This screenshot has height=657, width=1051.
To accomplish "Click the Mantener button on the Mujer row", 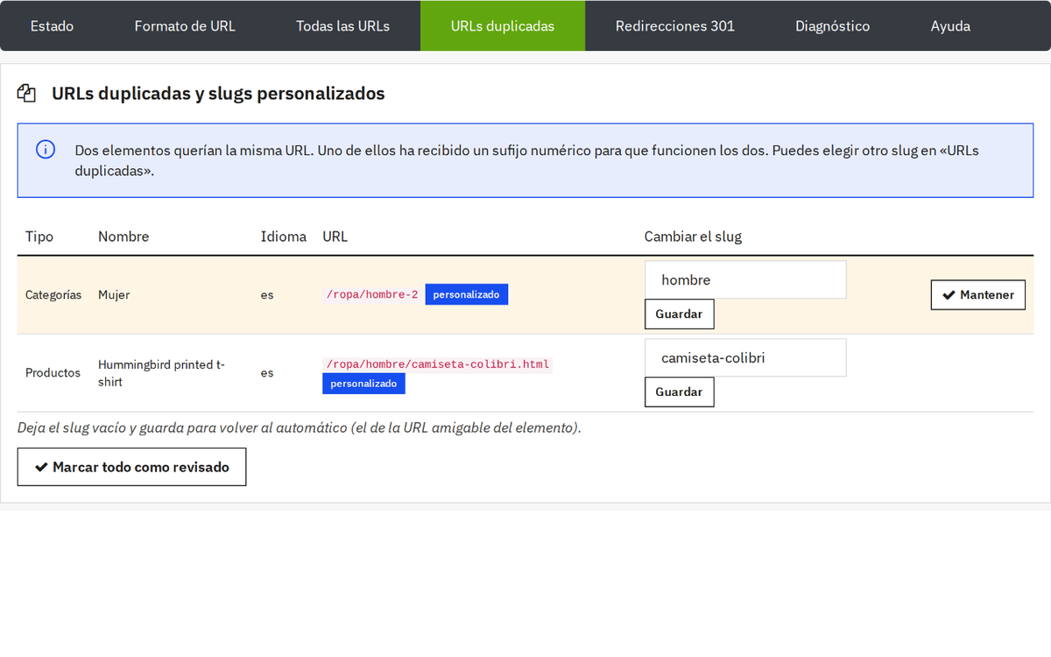I will click(977, 294).
